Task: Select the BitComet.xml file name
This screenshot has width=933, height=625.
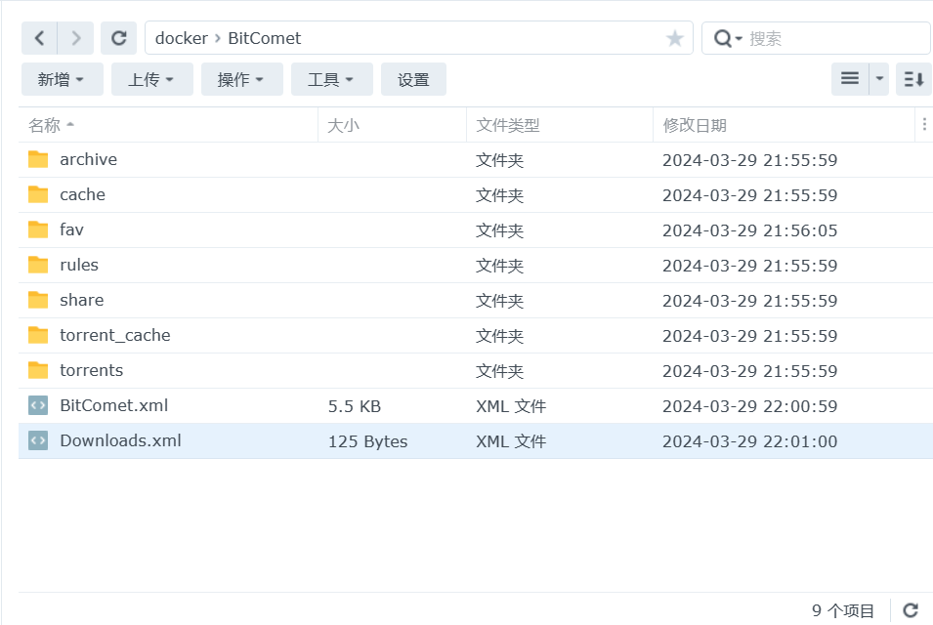Action: 113,405
